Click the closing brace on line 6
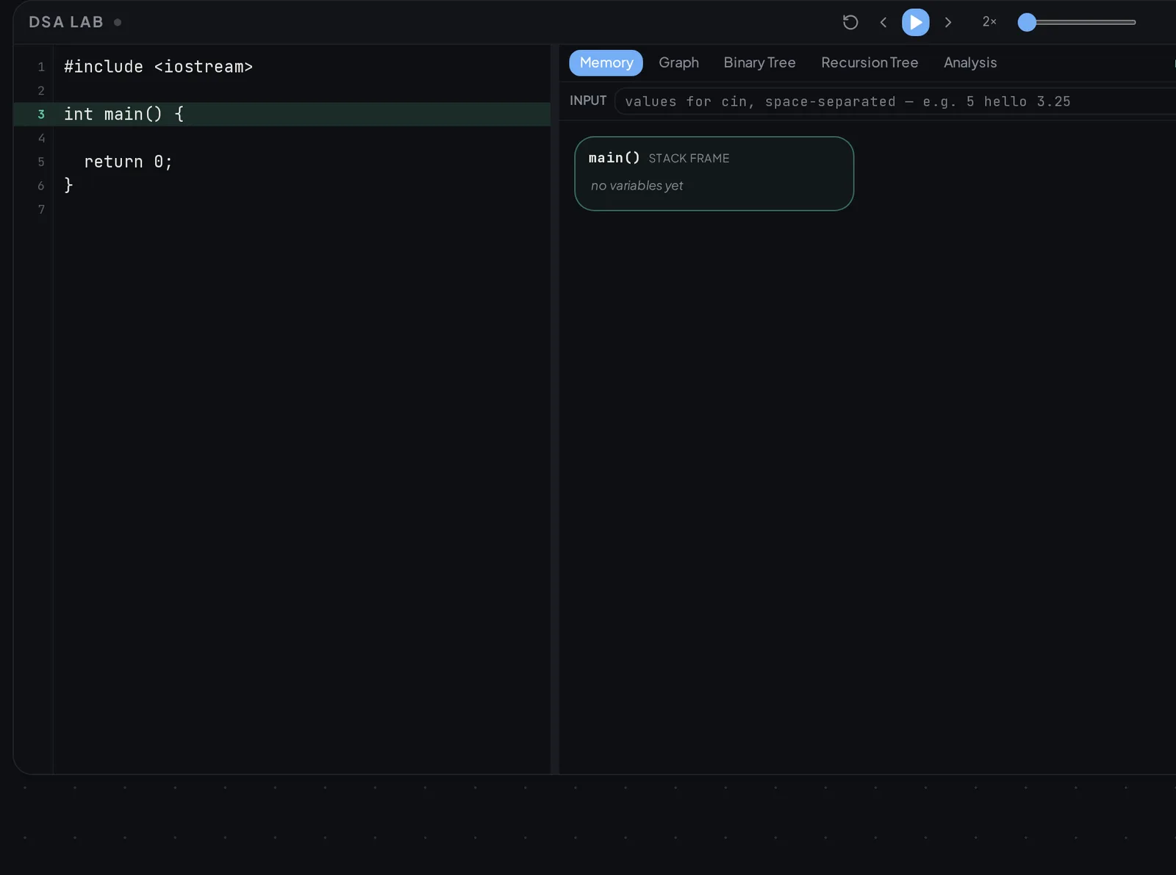The height and width of the screenshot is (875, 1176). [68, 185]
